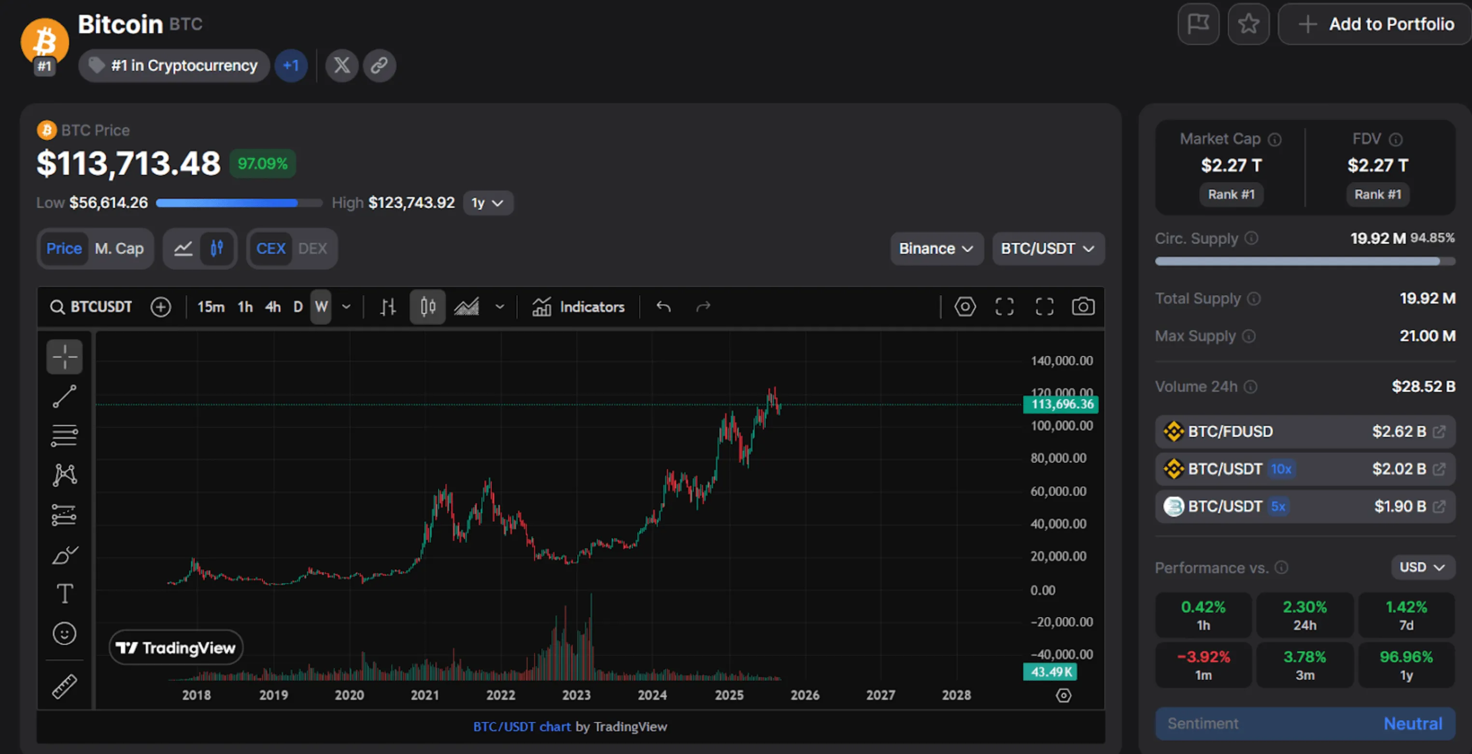Open the USD performance currency dropdown
Viewport: 1472px width, 754px height.
pos(1422,567)
